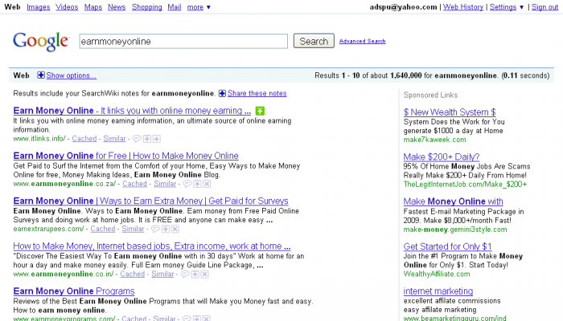563x321 pixels.
Task: Expand the plus icon beside Show options
Action: click(x=41, y=75)
